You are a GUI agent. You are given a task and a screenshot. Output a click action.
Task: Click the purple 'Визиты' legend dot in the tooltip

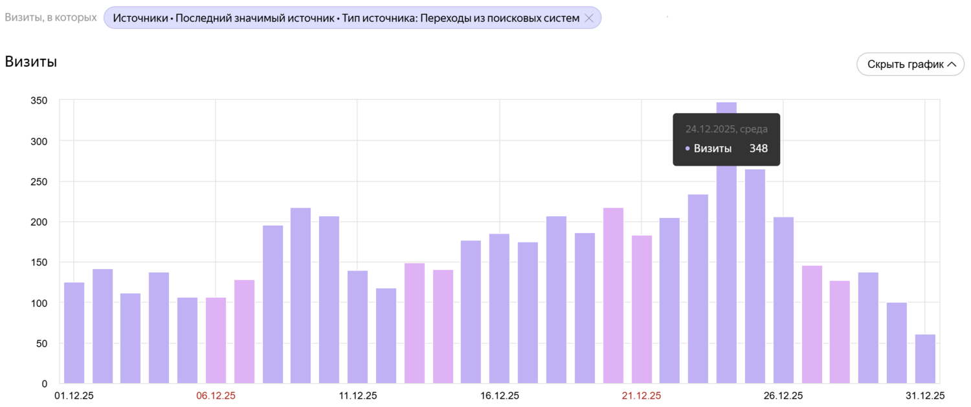click(687, 149)
